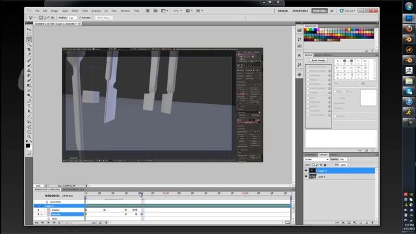
Task: Enable the Shape Dynamics checkbox in the Brush panel
Action: click(x=308, y=71)
